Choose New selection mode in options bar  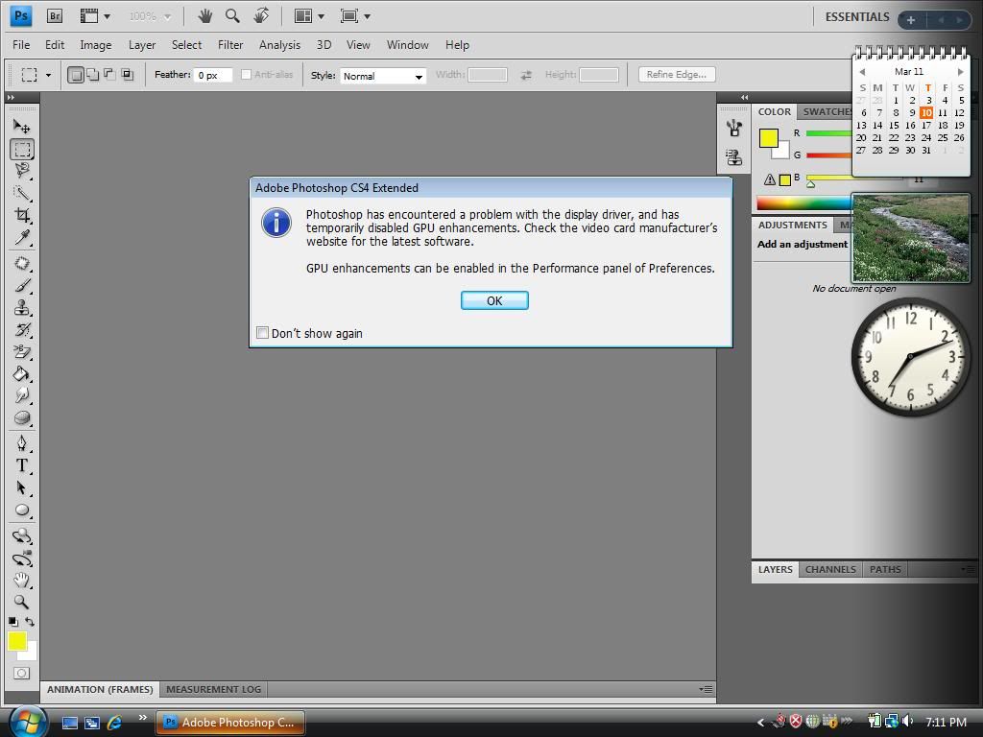coord(76,75)
